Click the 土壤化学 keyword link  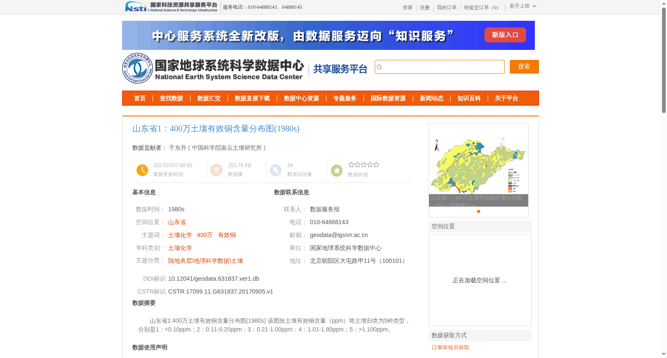(x=180, y=235)
